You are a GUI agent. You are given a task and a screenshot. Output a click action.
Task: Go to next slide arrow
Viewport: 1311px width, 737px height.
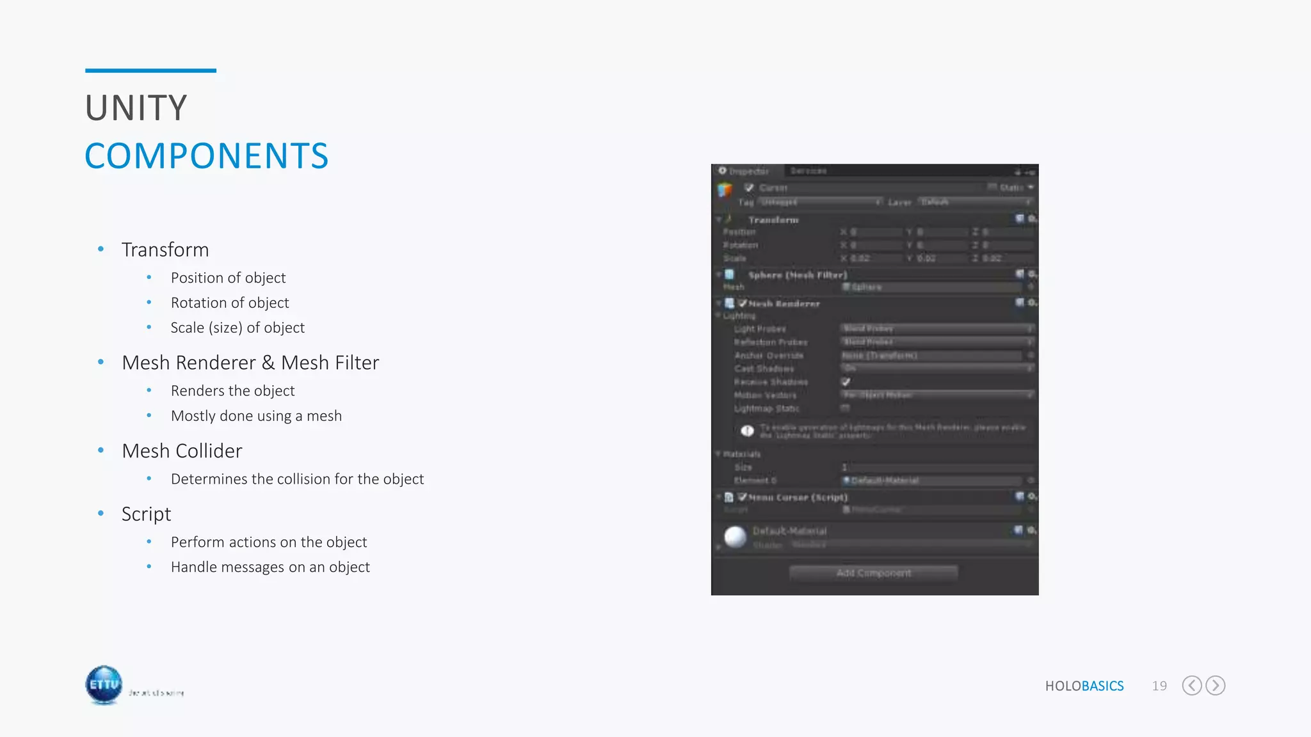(1215, 685)
